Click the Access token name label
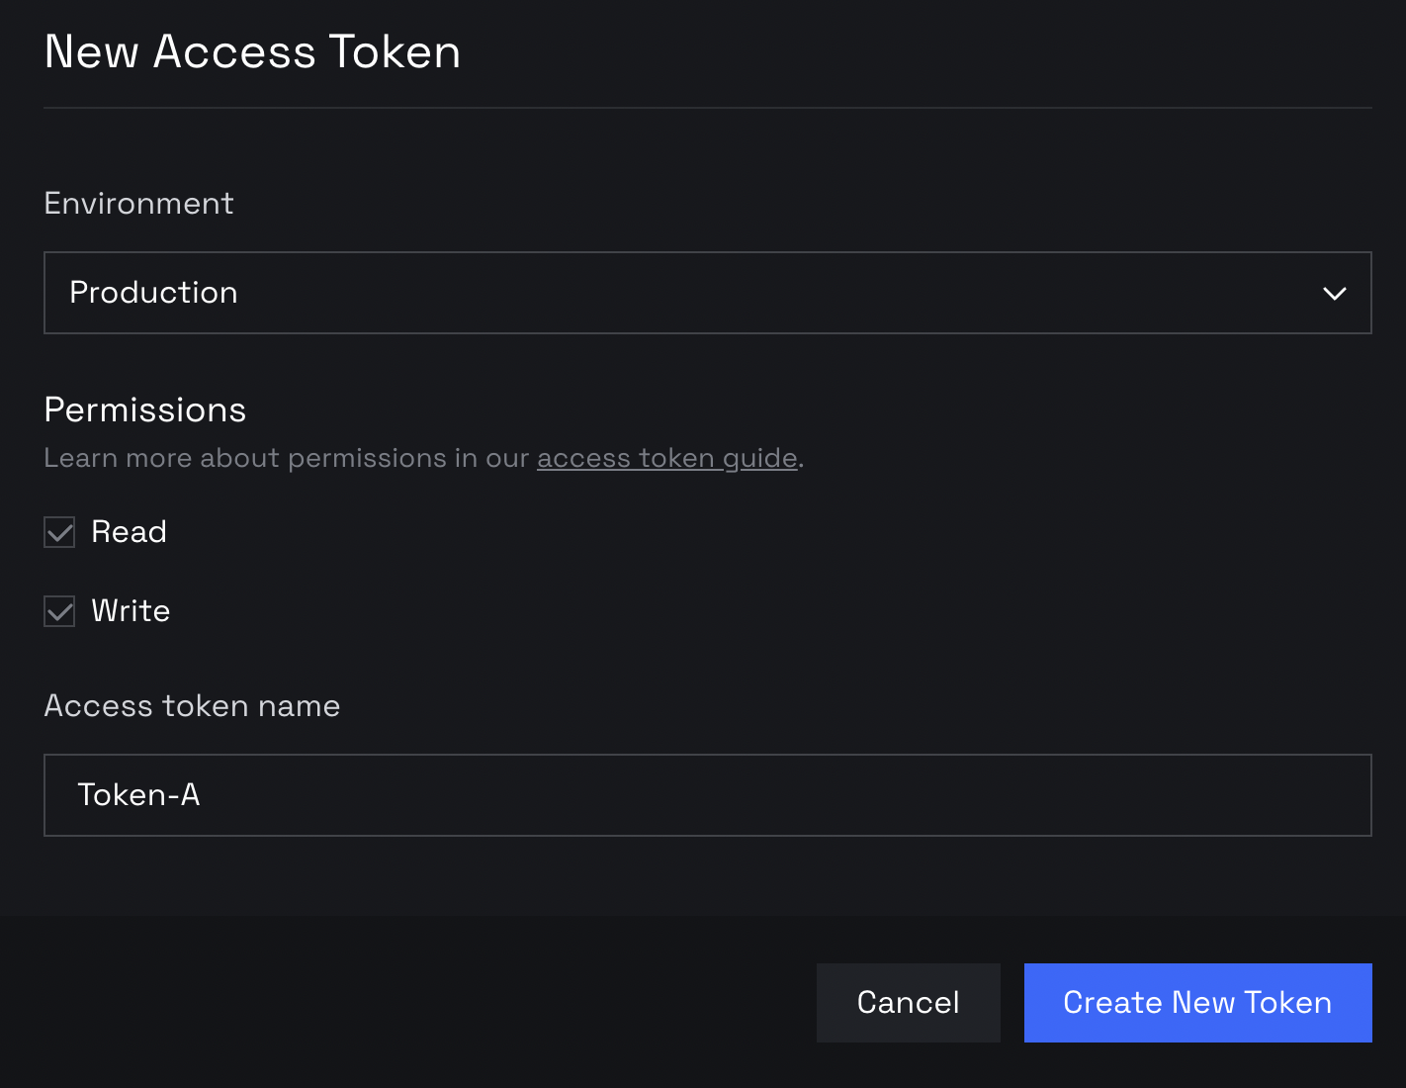Viewport: 1406px width, 1088px height. point(192,706)
